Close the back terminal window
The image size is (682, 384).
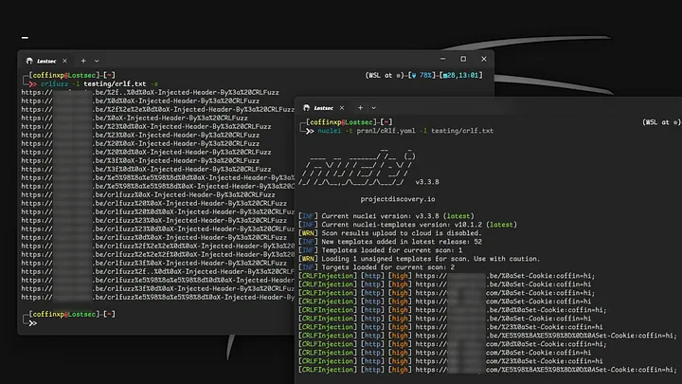tap(484, 59)
